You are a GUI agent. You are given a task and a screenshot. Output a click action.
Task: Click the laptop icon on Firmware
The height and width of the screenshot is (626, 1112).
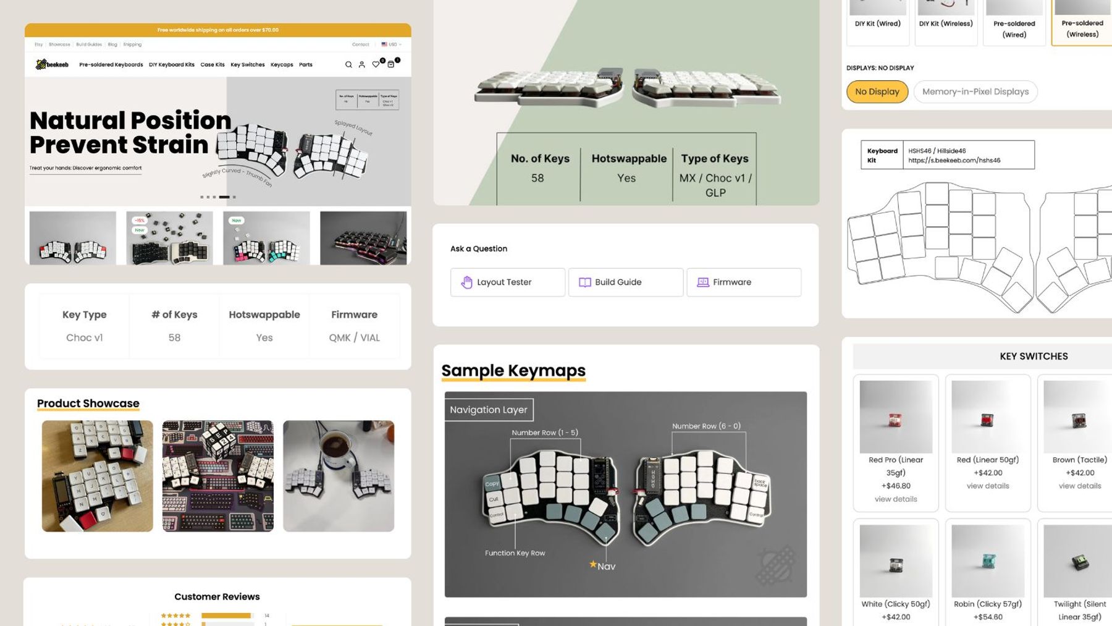coord(702,282)
